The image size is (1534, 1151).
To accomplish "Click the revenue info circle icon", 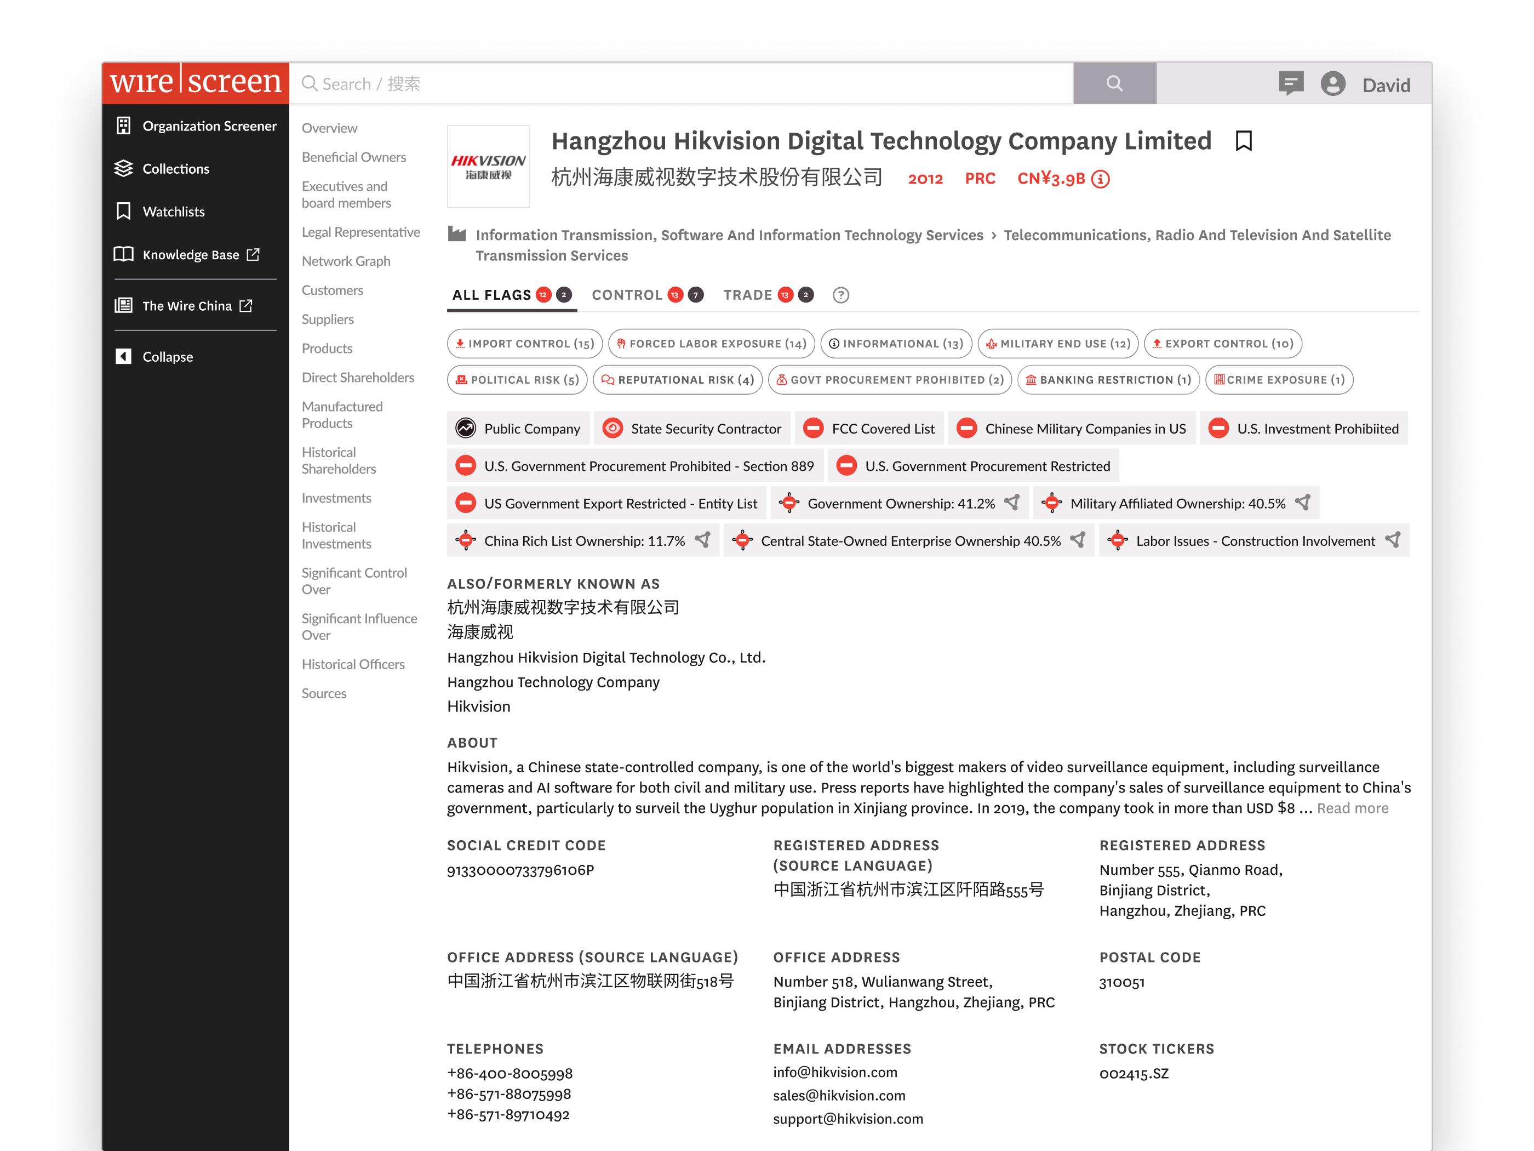I will click(1101, 179).
